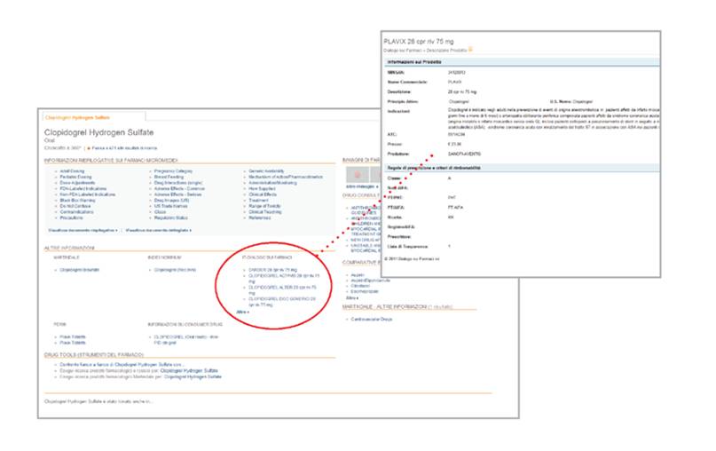Open Drug Interactions (single) link
The image size is (716, 451).
[178, 183]
